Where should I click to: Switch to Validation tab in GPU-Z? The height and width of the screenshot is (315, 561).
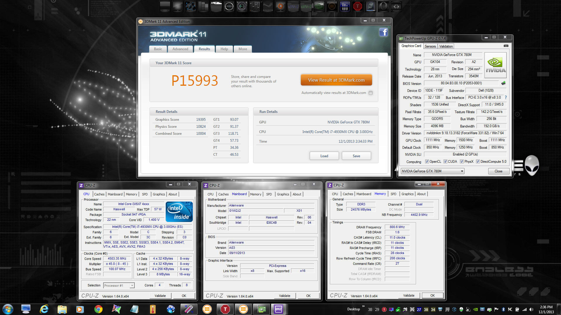tap(446, 46)
